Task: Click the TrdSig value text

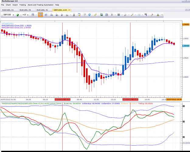Action: (x=145, y=104)
